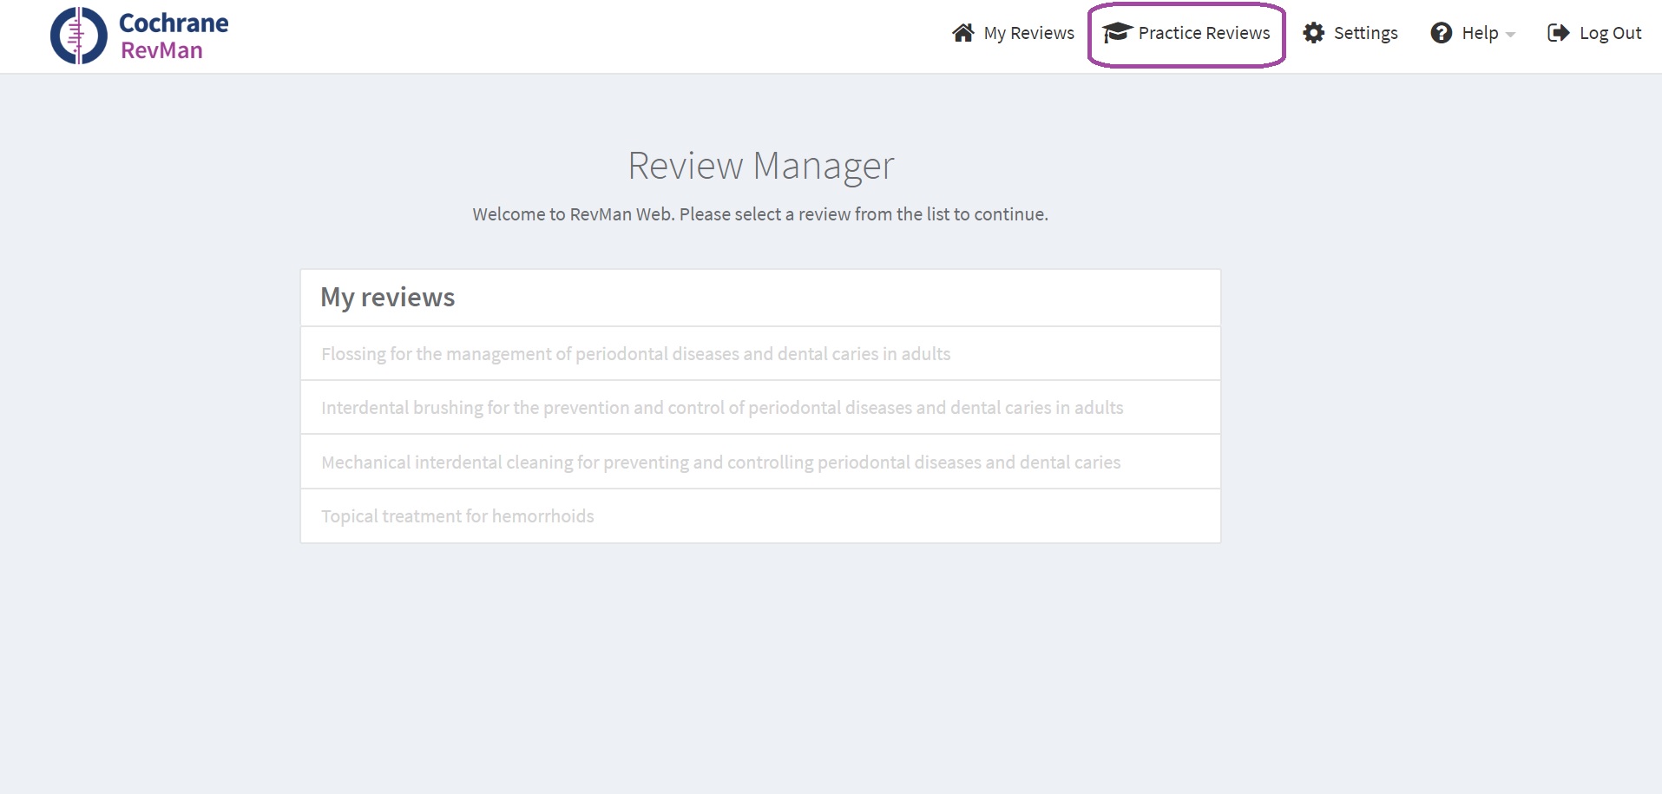Click the welcome message text line

(760, 214)
